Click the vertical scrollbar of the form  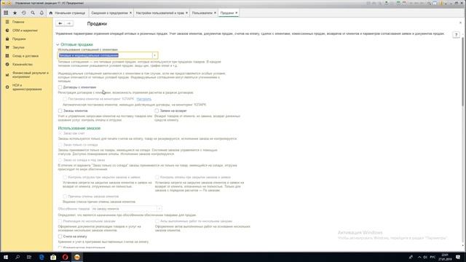pyautogui.click(x=463, y=71)
